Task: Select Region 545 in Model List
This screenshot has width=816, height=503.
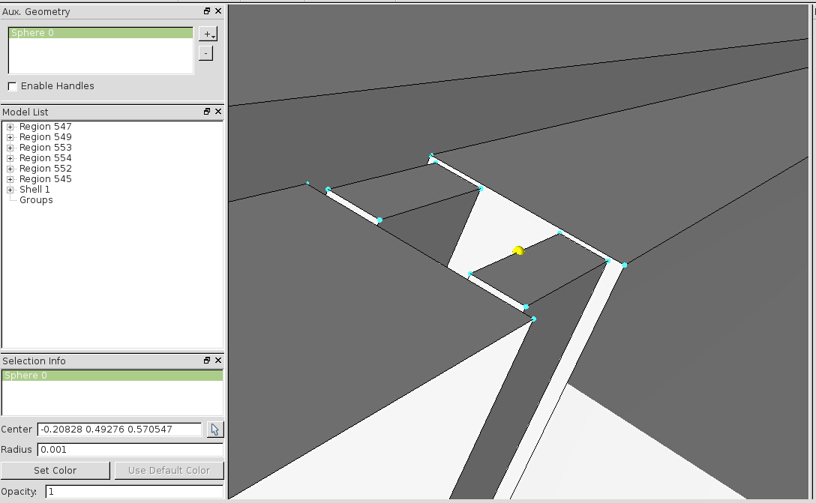Action: tap(45, 178)
